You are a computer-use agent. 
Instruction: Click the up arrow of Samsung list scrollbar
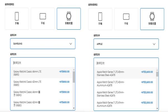(x=74, y=70)
